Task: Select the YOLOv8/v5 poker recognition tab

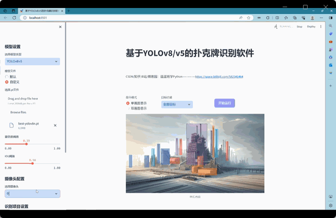Action: tap(42, 11)
